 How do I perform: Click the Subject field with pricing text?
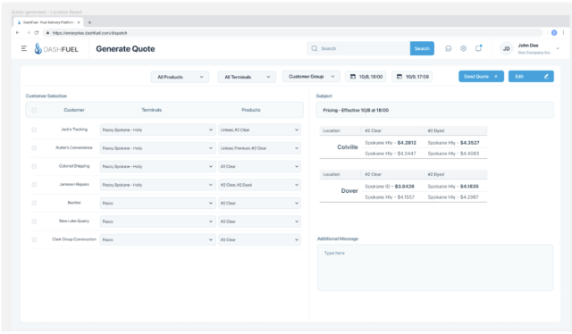click(x=435, y=110)
